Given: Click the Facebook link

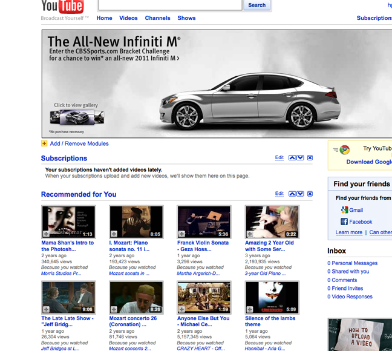Looking at the screenshot, I should 361,222.
